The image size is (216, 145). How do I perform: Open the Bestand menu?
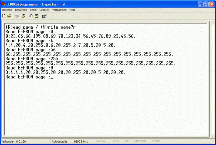point(7,10)
